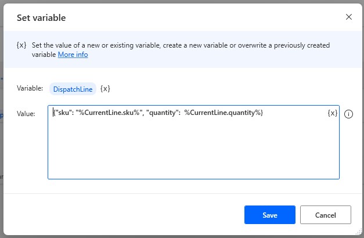This screenshot has width=364, height=238.
Task: Open variable picker inside Value field
Action: tap(332, 113)
